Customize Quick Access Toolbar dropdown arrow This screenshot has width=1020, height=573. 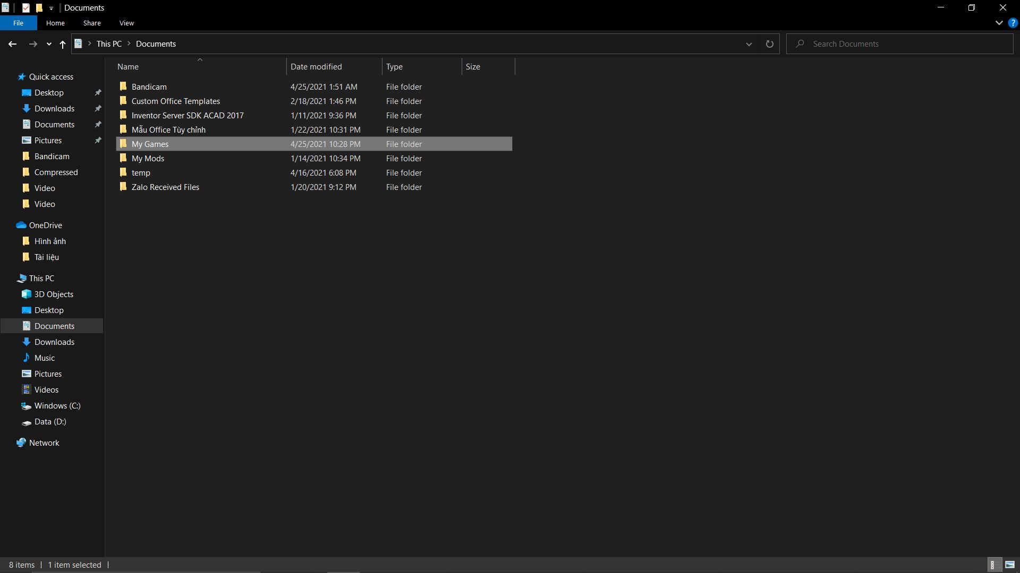click(51, 8)
